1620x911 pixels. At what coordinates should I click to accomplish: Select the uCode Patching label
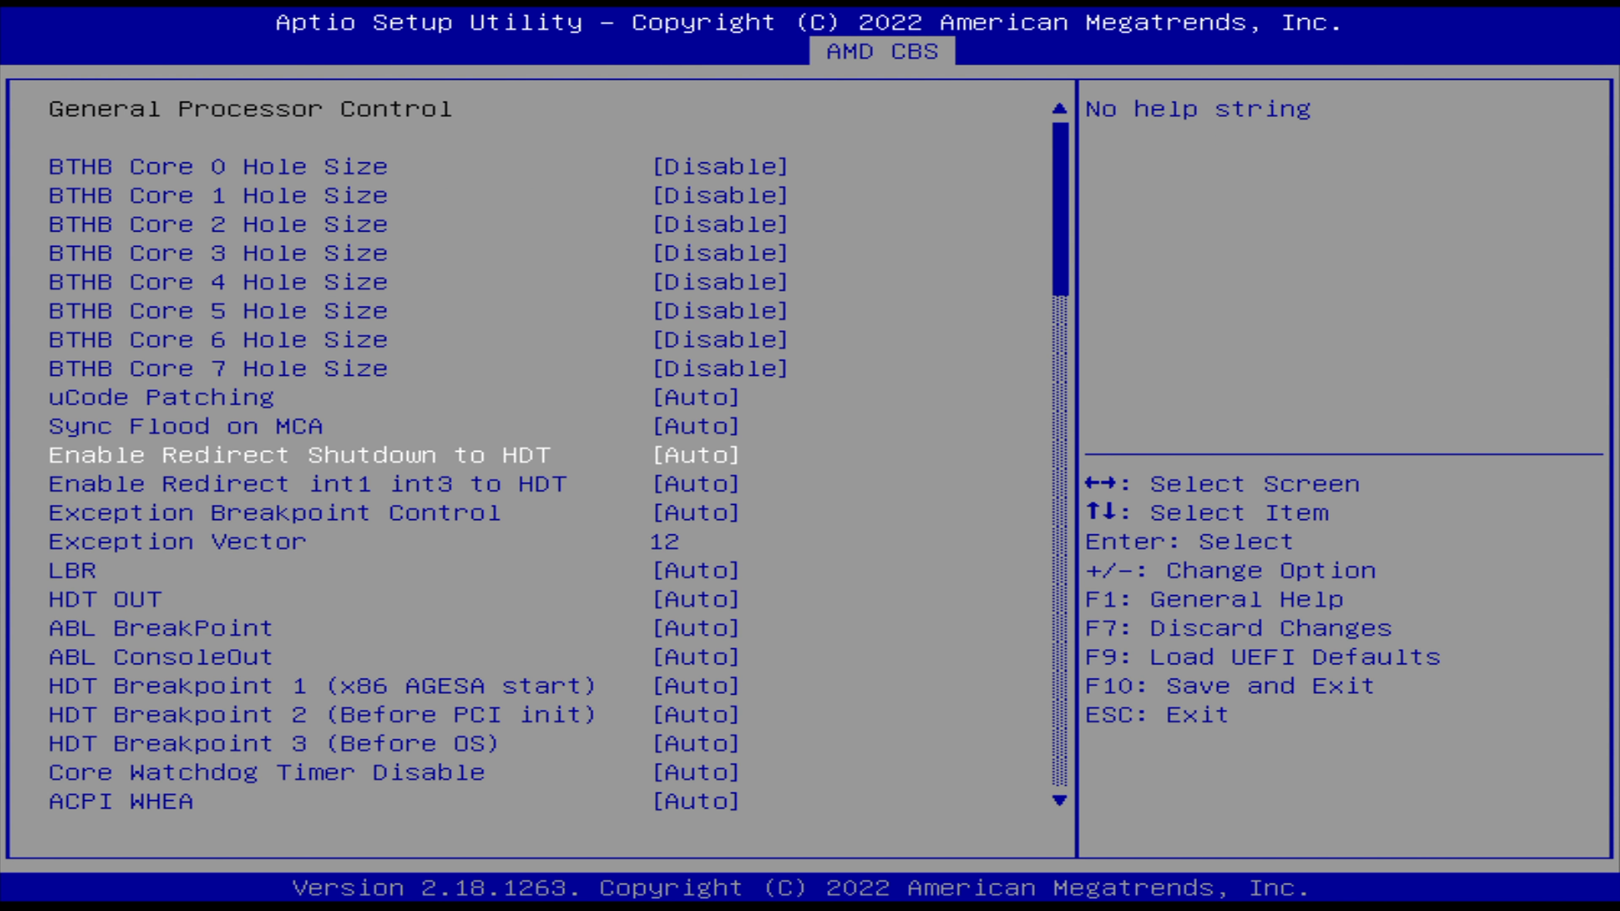pyautogui.click(x=162, y=398)
